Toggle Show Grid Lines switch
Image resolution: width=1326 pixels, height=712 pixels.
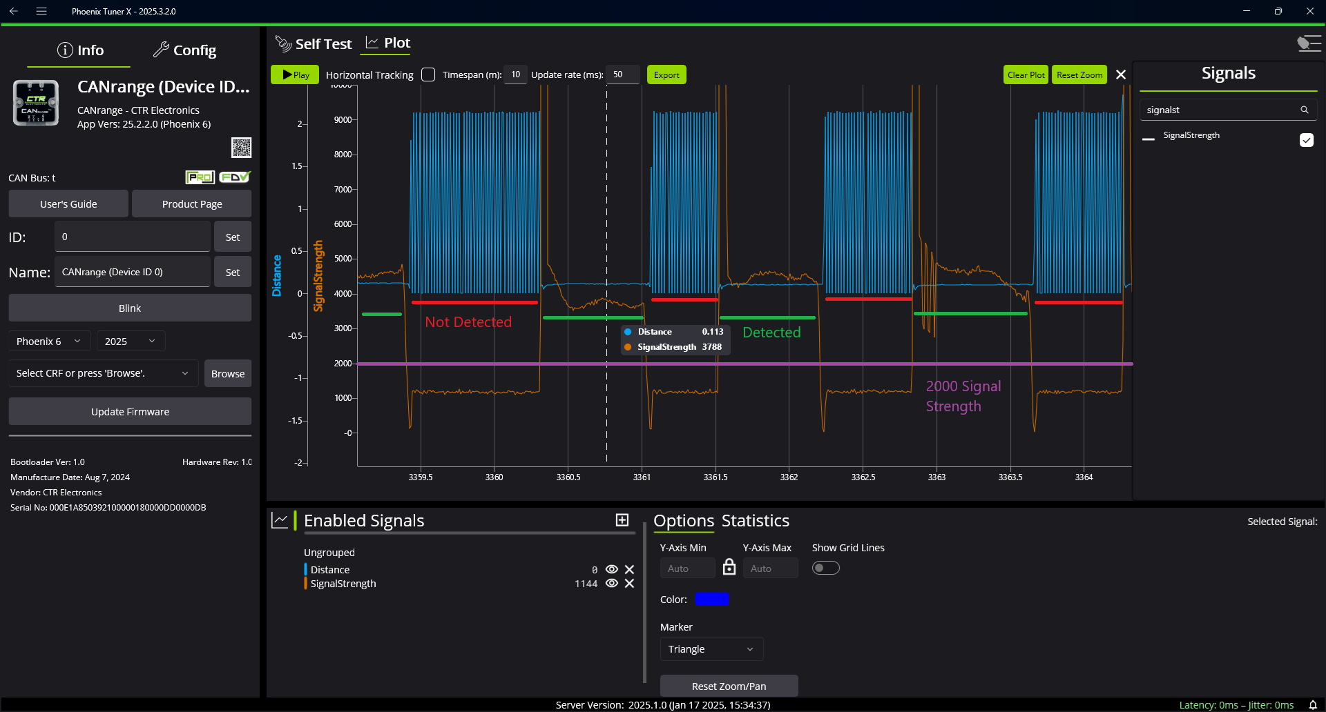point(825,568)
